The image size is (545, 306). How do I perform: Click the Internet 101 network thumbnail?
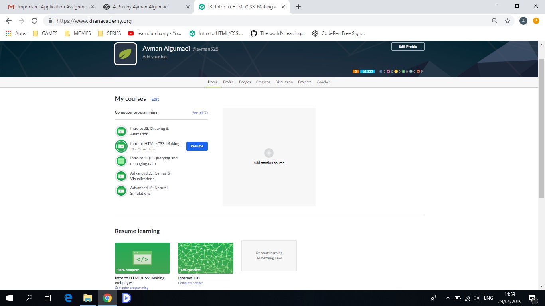pos(205,258)
